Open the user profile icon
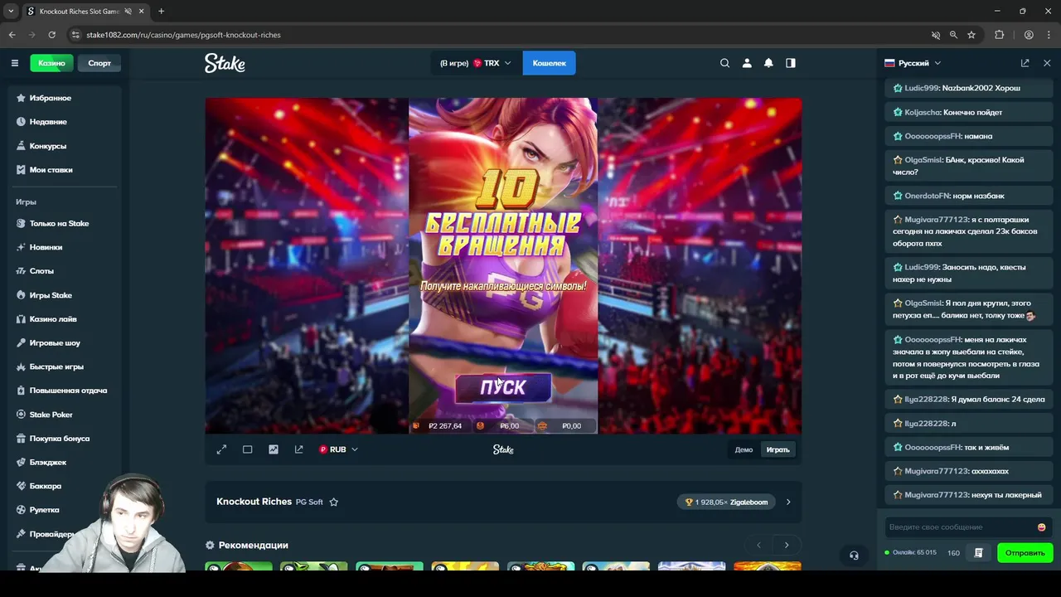Viewport: 1061px width, 597px height. pyautogui.click(x=747, y=63)
